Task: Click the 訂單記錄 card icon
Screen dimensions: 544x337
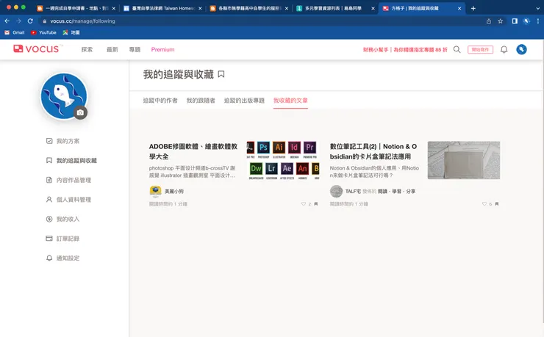Action: [x=49, y=239]
